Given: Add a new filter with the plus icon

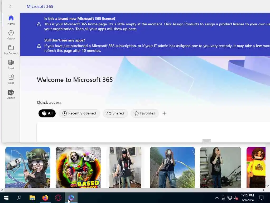Looking at the screenshot, I should [x=165, y=113].
